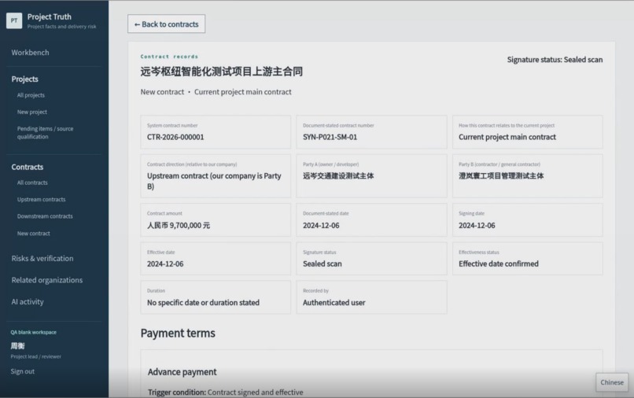This screenshot has height=398, width=634.
Task: Show Upstream contracts list
Action: (41, 200)
